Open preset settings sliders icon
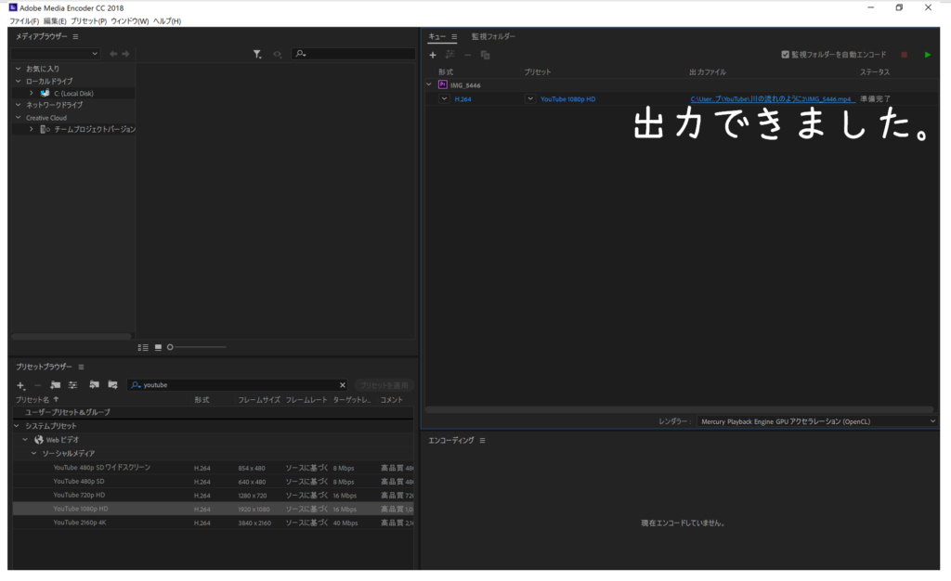This screenshot has height=581, width=951. [72, 385]
